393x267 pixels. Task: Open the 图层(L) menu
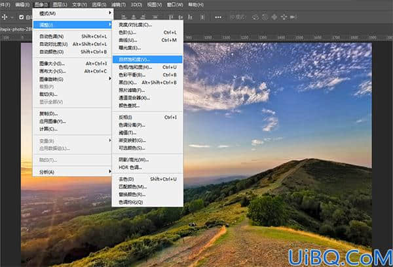point(60,5)
